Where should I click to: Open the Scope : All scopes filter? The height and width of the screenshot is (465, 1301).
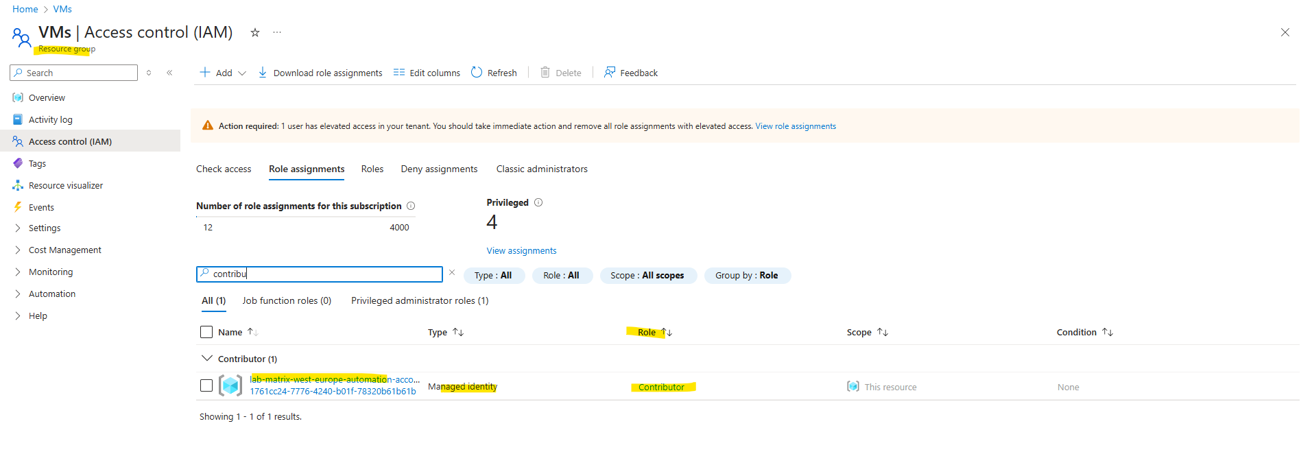coord(647,276)
